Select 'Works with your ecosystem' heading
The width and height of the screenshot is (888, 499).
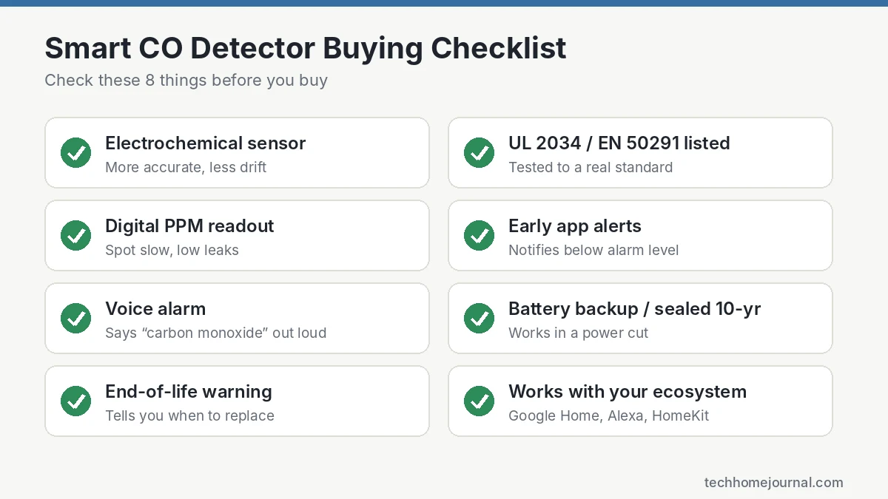pos(628,392)
